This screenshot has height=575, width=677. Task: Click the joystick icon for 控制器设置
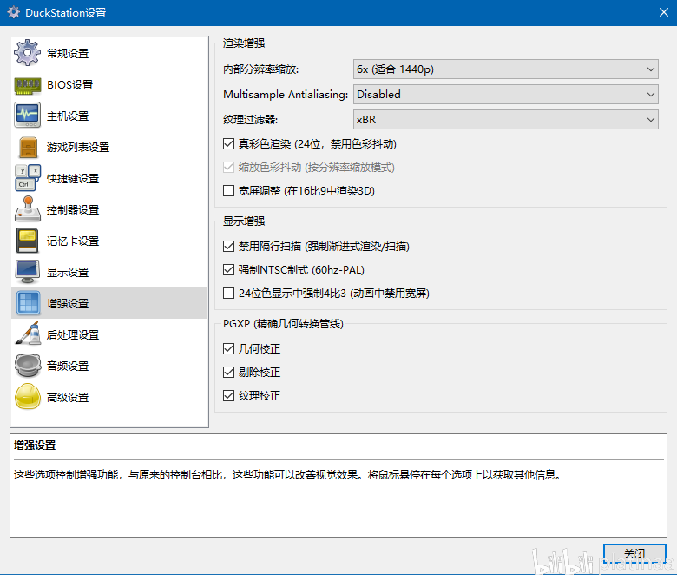pos(28,209)
